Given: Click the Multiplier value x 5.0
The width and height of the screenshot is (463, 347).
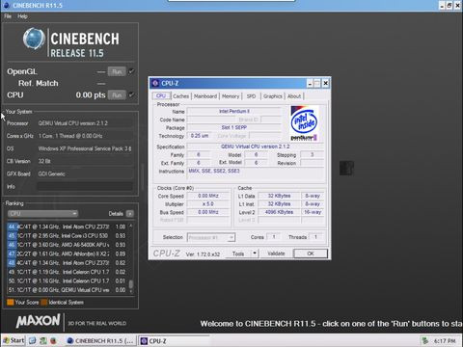Looking at the screenshot, I should click(208, 204).
